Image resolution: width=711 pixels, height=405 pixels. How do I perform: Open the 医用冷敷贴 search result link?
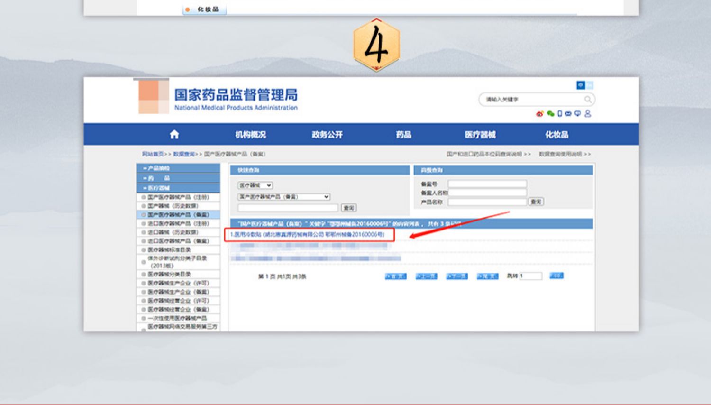307,235
